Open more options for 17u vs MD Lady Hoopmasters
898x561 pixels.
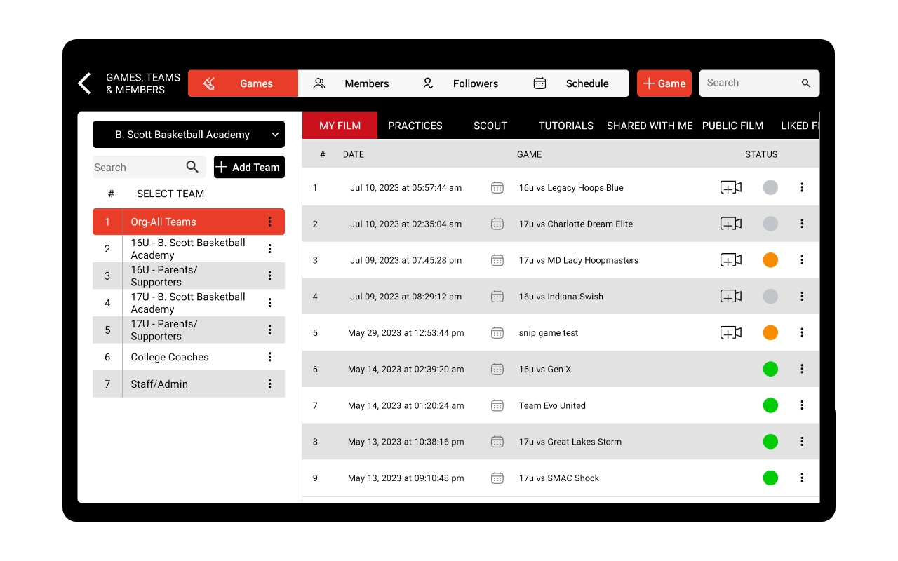pyautogui.click(x=802, y=260)
